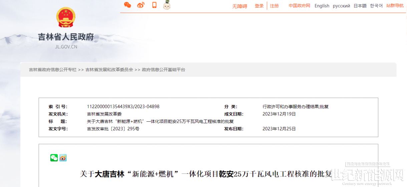Go to 吉林省发展和改革委员会 breadcrumb
407x187 pixels.
[109, 70]
